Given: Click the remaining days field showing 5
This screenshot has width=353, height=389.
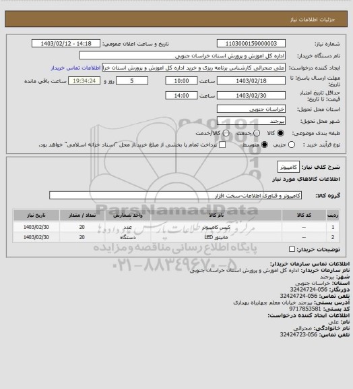Looking at the screenshot, I should [132, 81].
